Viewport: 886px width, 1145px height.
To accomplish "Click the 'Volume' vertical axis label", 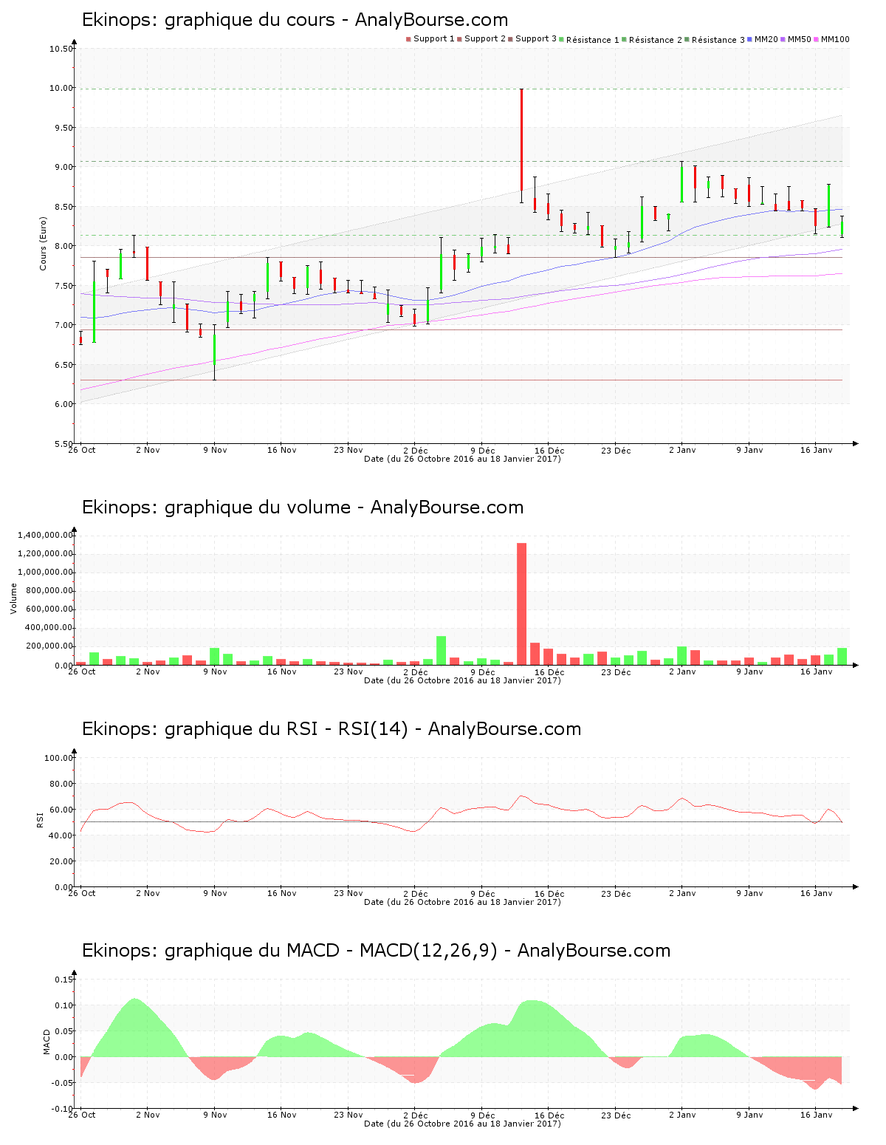I will 13,598.
